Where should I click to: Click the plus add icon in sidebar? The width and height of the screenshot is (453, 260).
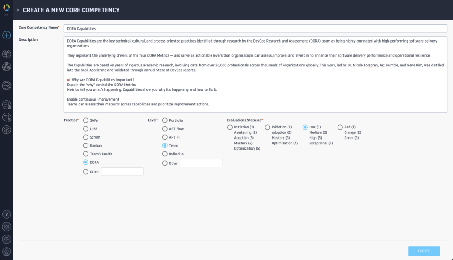(x=6, y=35)
